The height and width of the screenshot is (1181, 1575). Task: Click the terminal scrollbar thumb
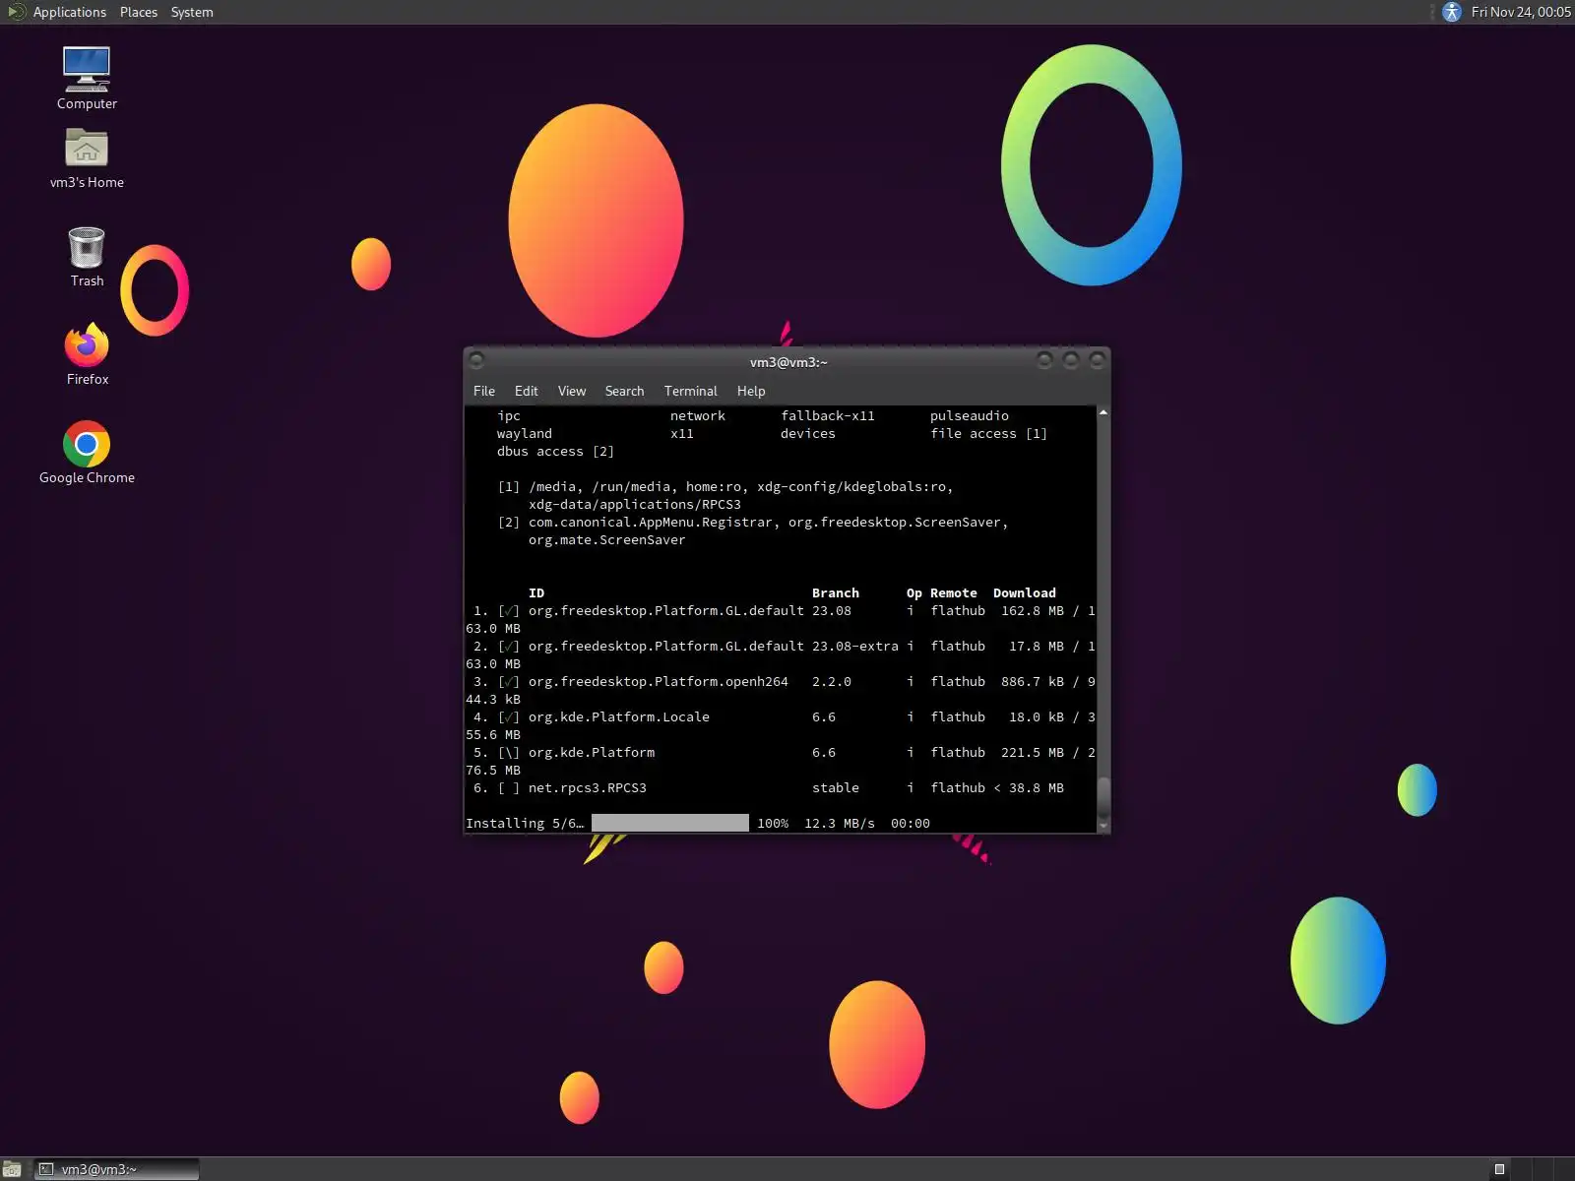coord(1103,797)
